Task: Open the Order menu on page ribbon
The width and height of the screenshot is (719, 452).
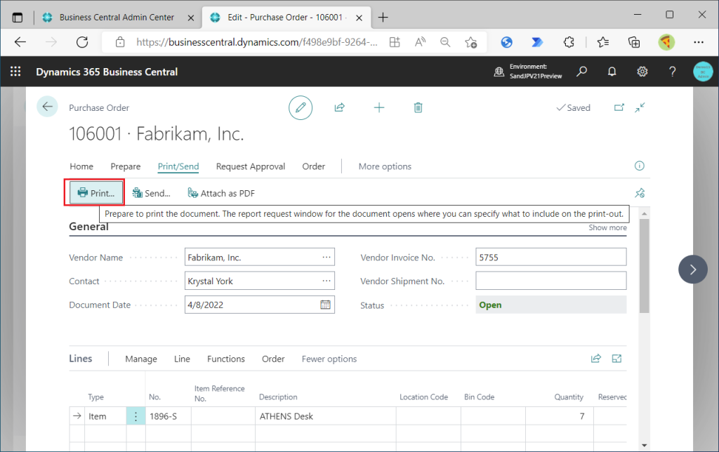Action: tap(314, 166)
